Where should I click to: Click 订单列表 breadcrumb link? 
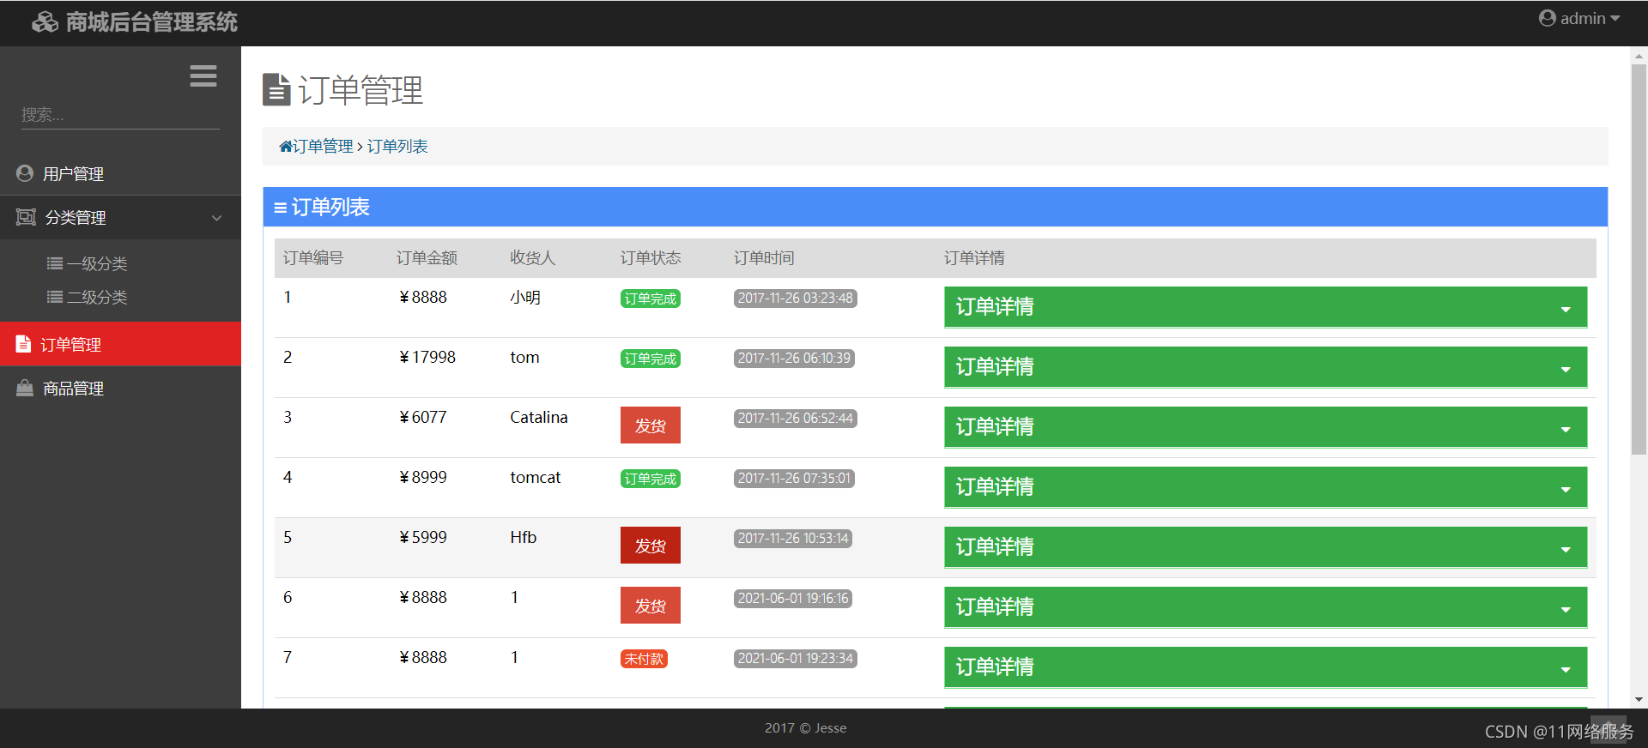397,147
